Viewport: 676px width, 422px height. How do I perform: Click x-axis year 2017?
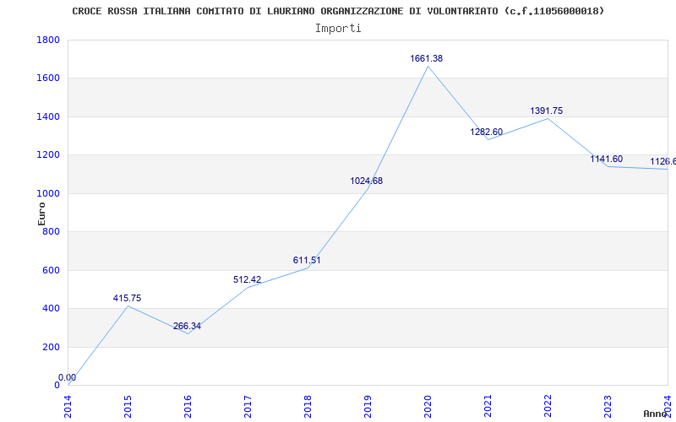click(248, 406)
